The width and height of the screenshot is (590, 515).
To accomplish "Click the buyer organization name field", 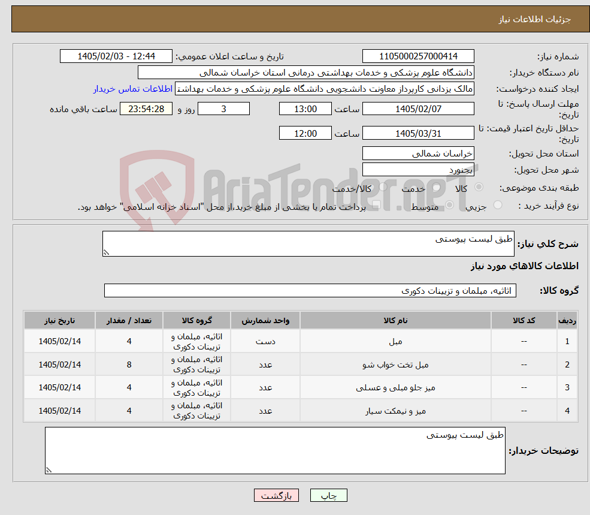I will 306,73.
